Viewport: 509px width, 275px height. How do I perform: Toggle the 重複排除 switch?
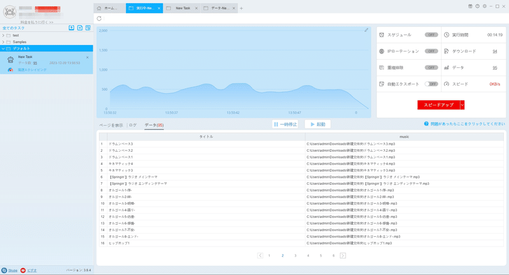tap(431, 67)
